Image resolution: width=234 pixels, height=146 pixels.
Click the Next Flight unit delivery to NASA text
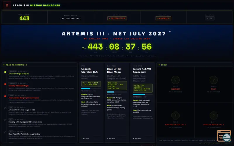tap(142, 111)
